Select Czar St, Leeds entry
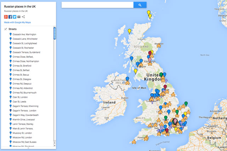This screenshot has width=227, height=151. pos(19,101)
